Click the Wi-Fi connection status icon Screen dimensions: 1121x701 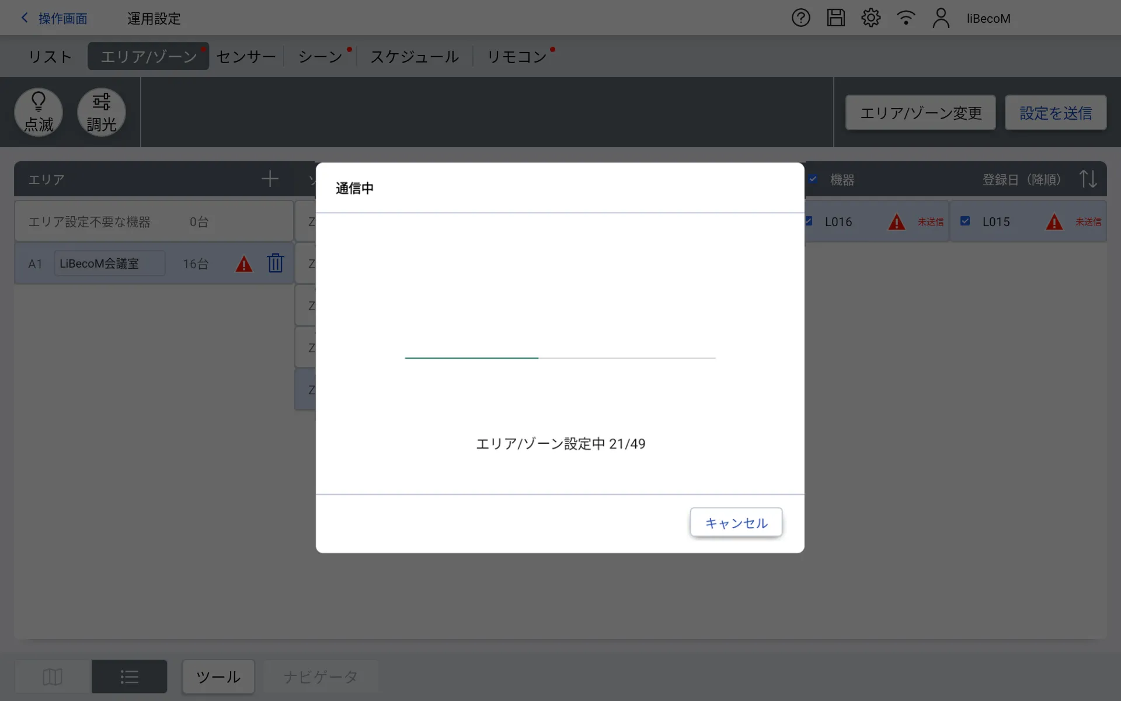(906, 18)
